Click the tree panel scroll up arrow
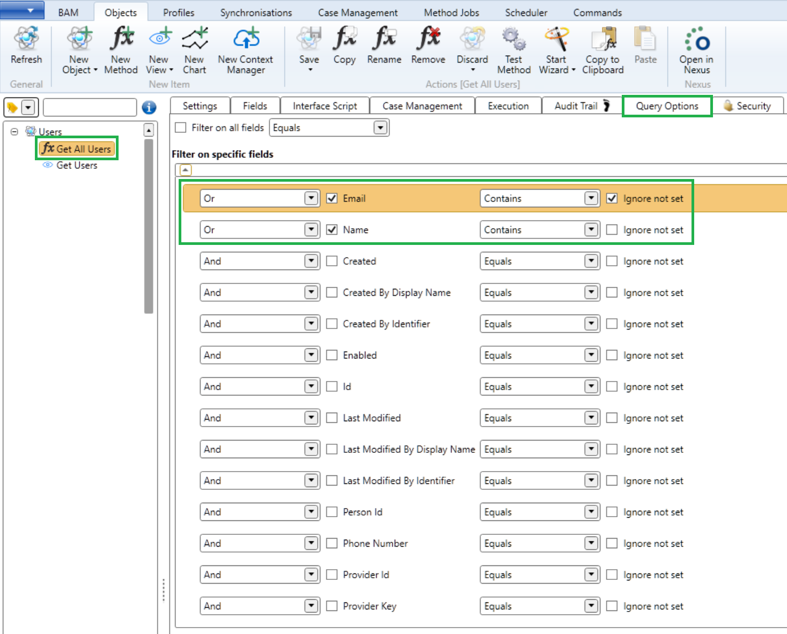 [x=149, y=130]
